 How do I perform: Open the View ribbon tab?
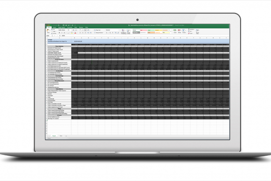tap(87, 27)
